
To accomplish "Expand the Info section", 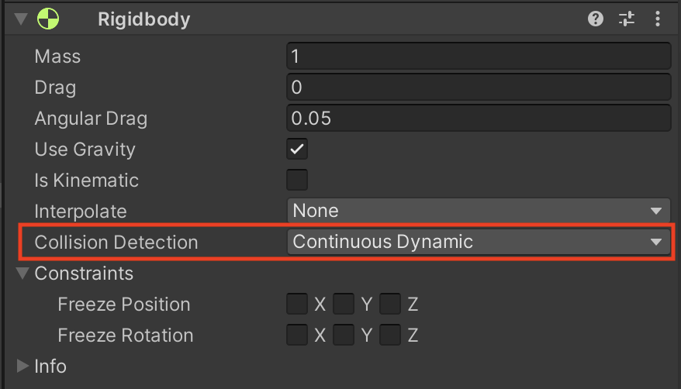I will (x=22, y=366).
